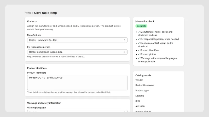Click the Product type label

tap(142, 90)
